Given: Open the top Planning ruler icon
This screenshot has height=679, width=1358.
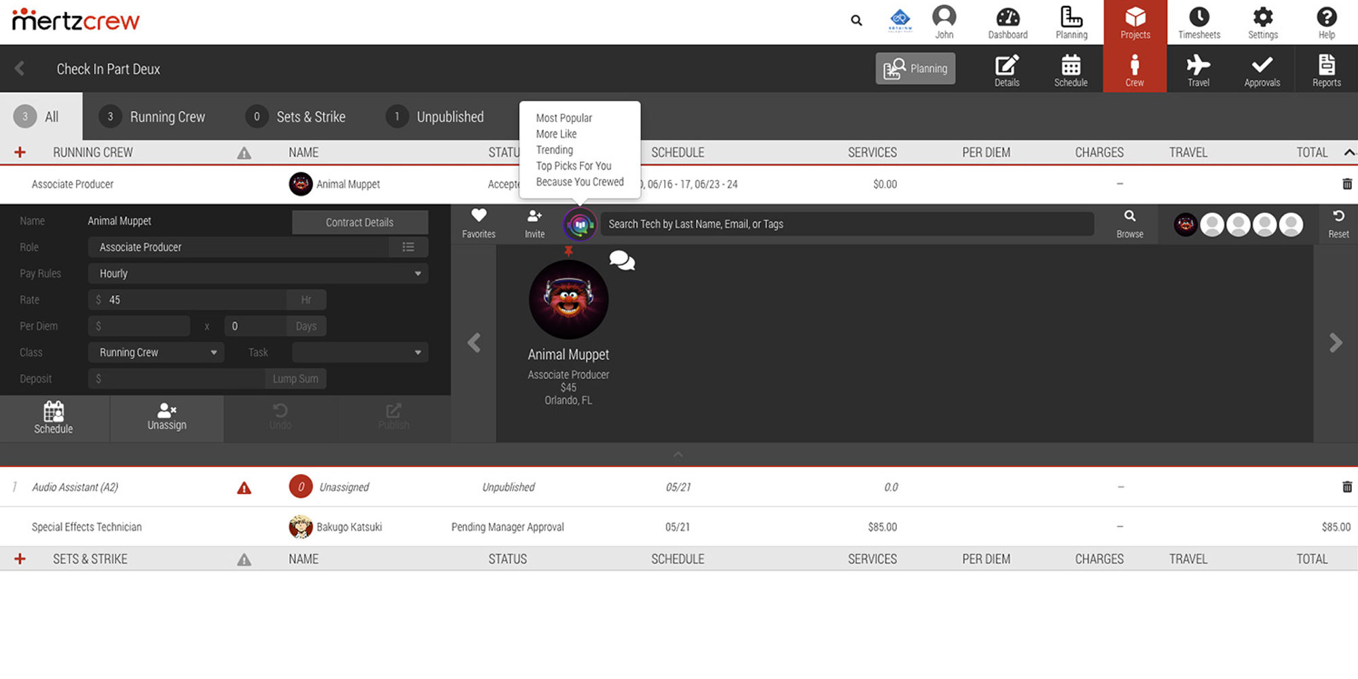Looking at the screenshot, I should point(1071,22).
